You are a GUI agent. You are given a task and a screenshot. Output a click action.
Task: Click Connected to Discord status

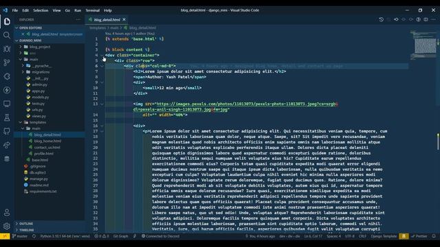point(160,236)
